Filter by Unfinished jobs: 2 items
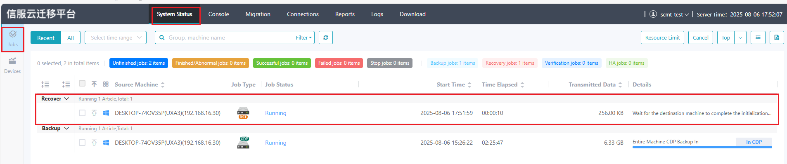The image size is (787, 164). point(139,63)
